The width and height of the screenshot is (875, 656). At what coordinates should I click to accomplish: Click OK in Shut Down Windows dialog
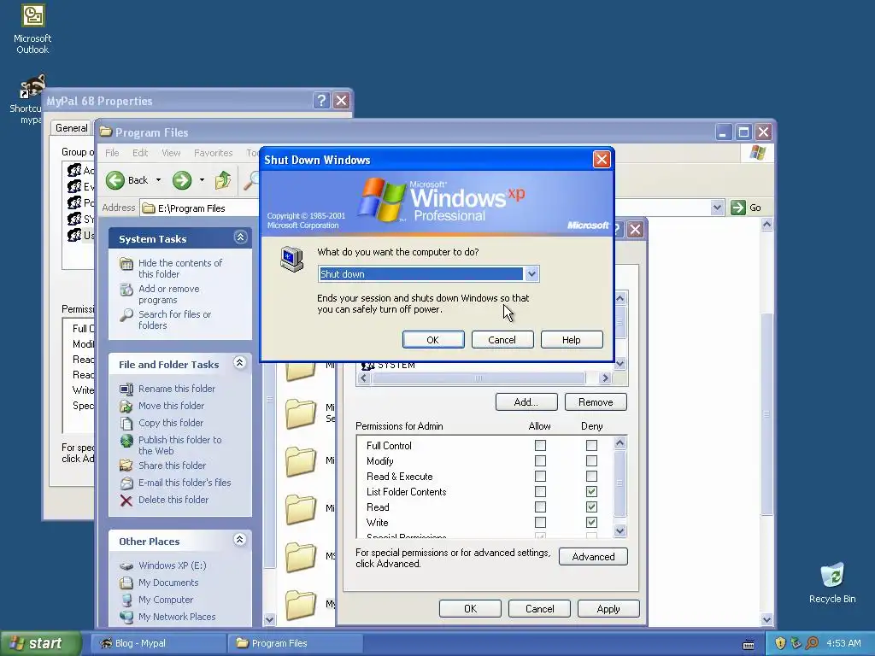[433, 340]
